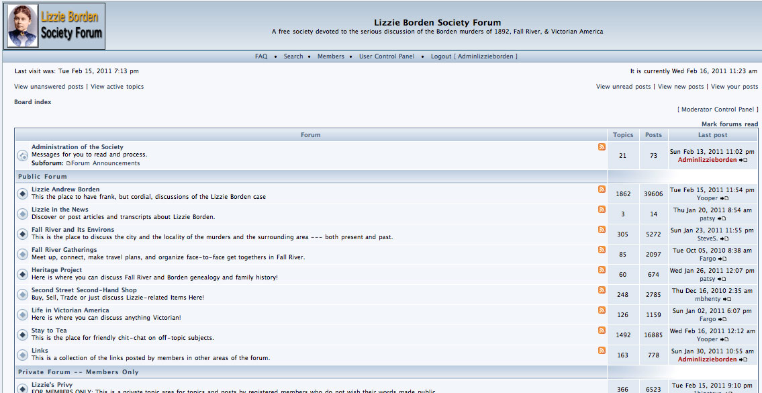Open Moderator Control Panel
Image resolution: width=762 pixels, height=393 pixels.
coord(718,110)
